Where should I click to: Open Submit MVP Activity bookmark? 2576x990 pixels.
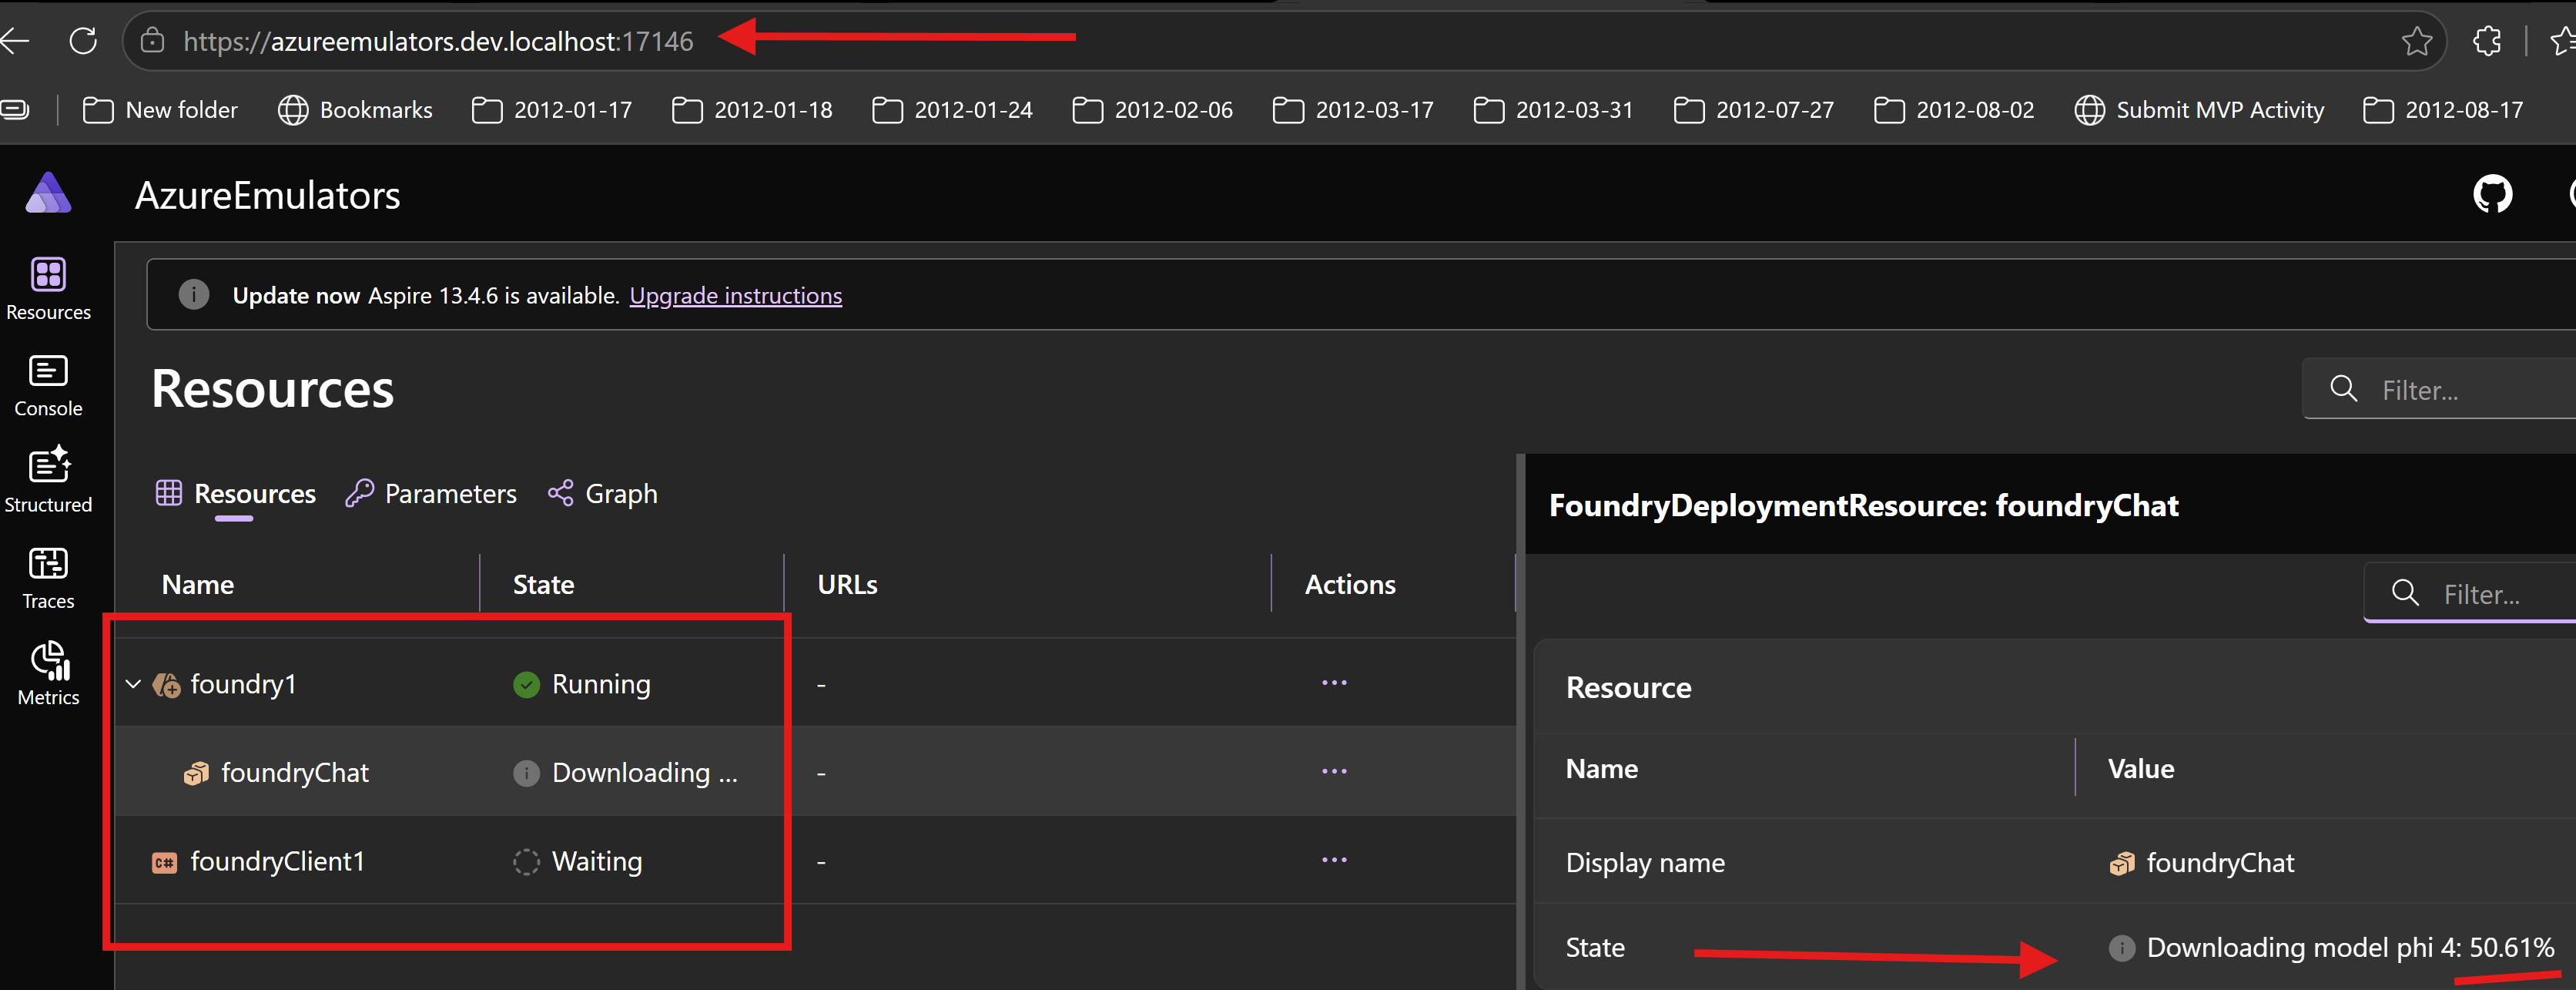point(2199,110)
